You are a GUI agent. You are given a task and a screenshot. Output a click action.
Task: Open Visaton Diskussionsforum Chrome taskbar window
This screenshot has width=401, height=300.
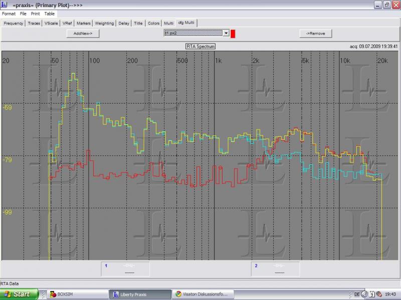point(202,294)
